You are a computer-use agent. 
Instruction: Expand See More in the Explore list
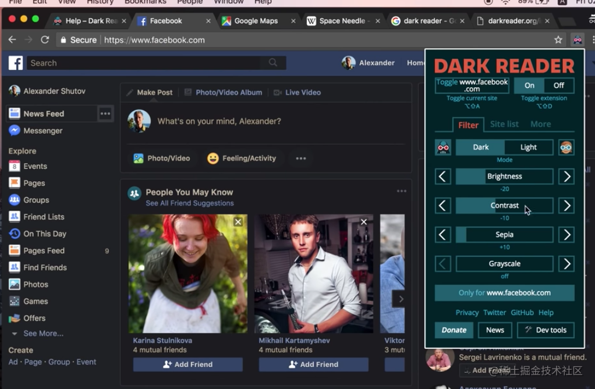[37, 334]
